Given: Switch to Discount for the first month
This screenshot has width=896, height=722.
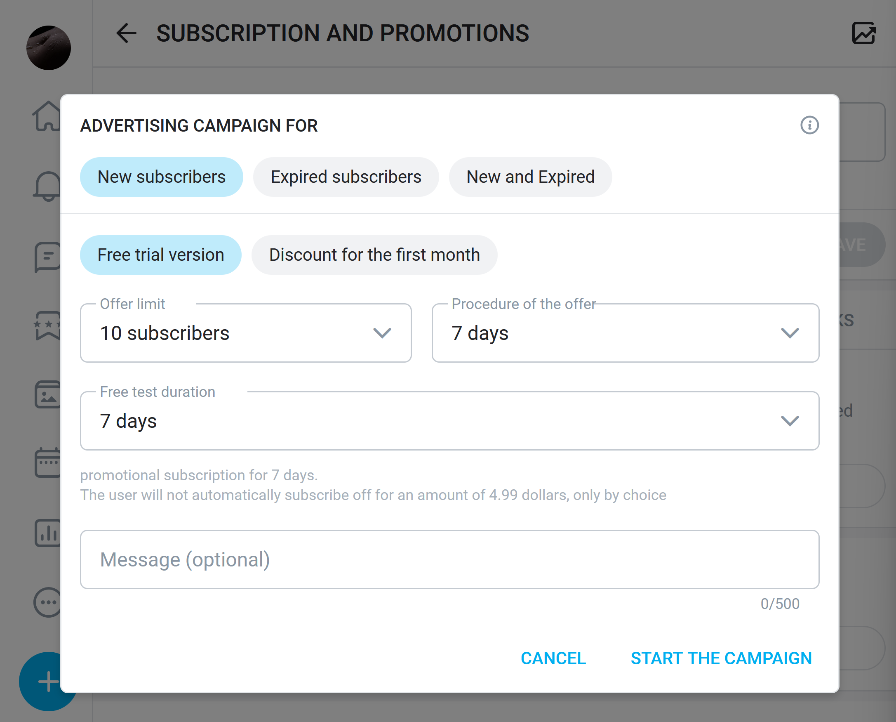Looking at the screenshot, I should tap(374, 255).
